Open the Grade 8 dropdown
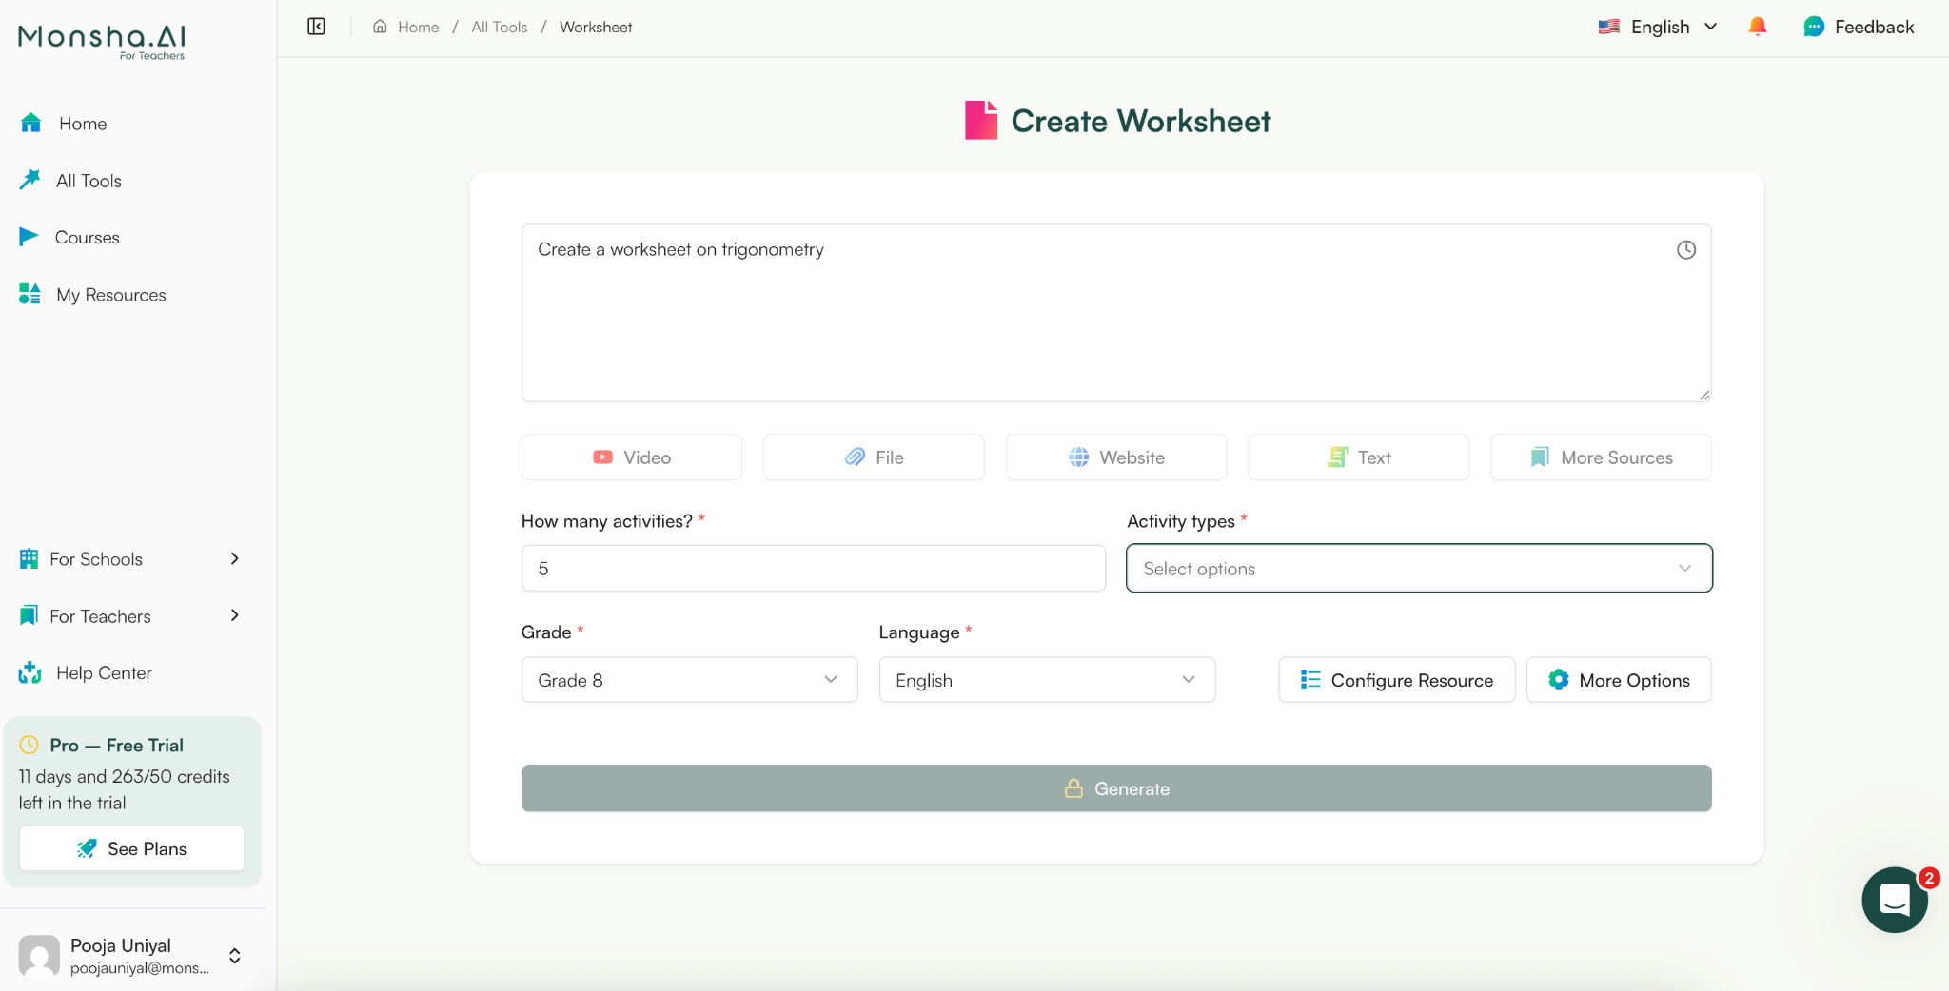Image resolution: width=1949 pixels, height=991 pixels. pyautogui.click(x=688, y=679)
